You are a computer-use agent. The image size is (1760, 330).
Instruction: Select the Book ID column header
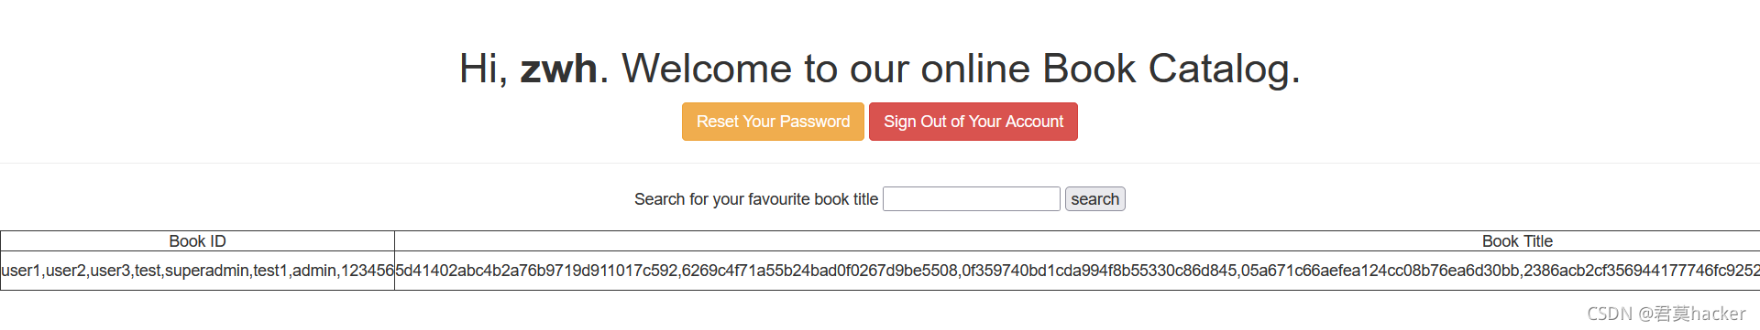[x=197, y=241]
